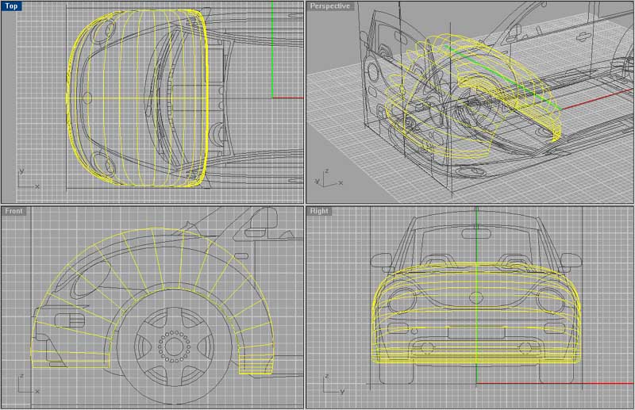Select the Top viewport title label
Image resolution: width=635 pixels, height=410 pixels.
pyautogui.click(x=11, y=6)
